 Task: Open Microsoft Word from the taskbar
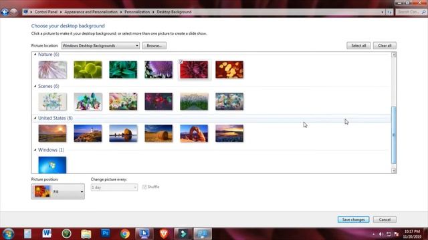(x=47, y=233)
